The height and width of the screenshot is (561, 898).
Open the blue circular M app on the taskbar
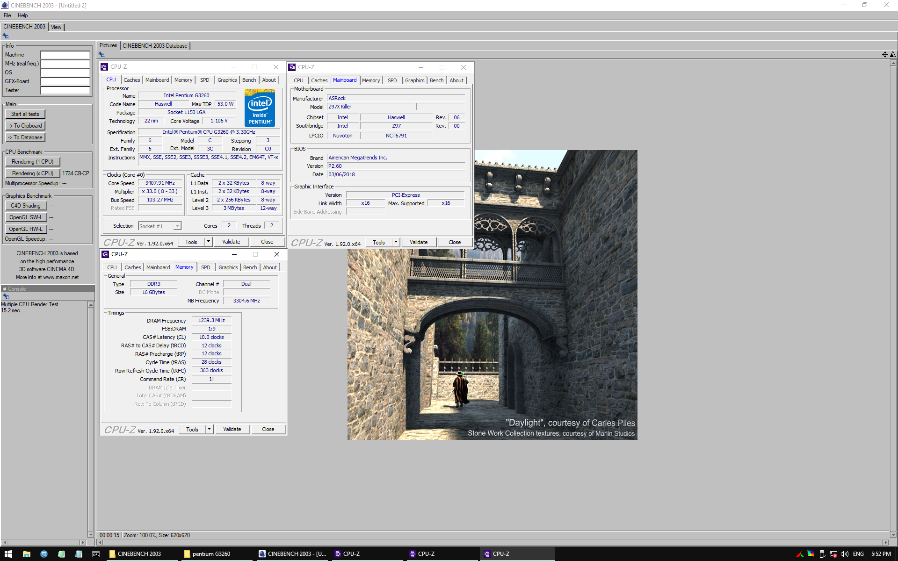pyautogui.click(x=44, y=554)
